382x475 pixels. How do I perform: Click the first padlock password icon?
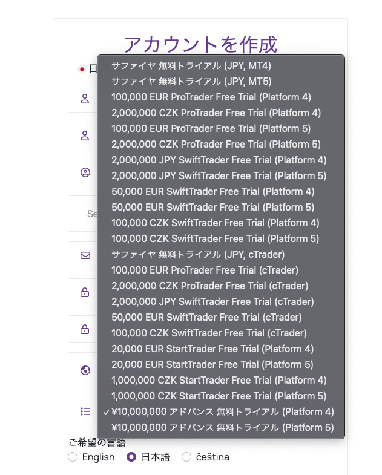pyautogui.click(x=85, y=292)
